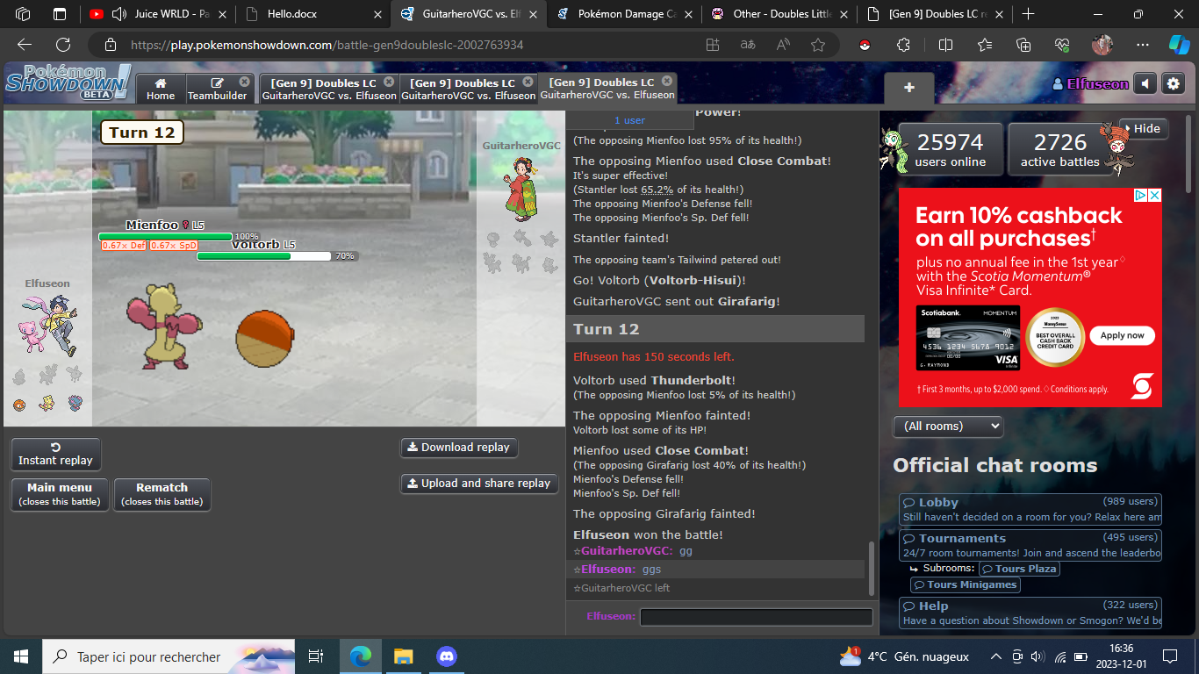The width and height of the screenshot is (1199, 674).
Task: Open a new browser tab
Action: tap(1028, 14)
